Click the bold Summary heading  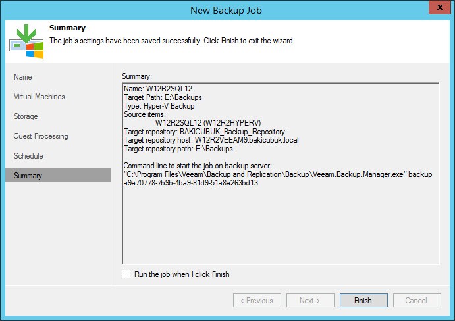click(67, 28)
